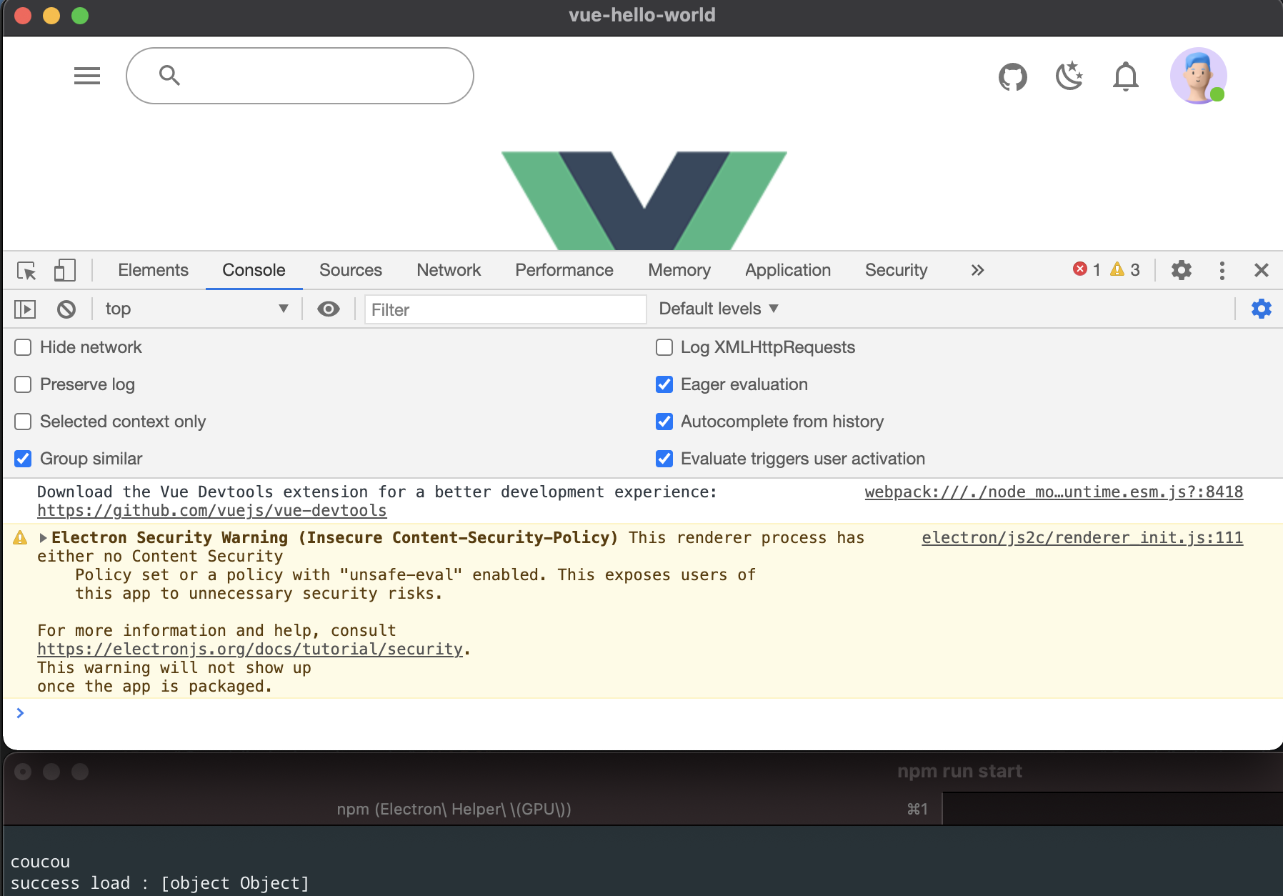Activate the inspect element picker icon
Image resolution: width=1283 pixels, height=896 pixels.
click(27, 271)
